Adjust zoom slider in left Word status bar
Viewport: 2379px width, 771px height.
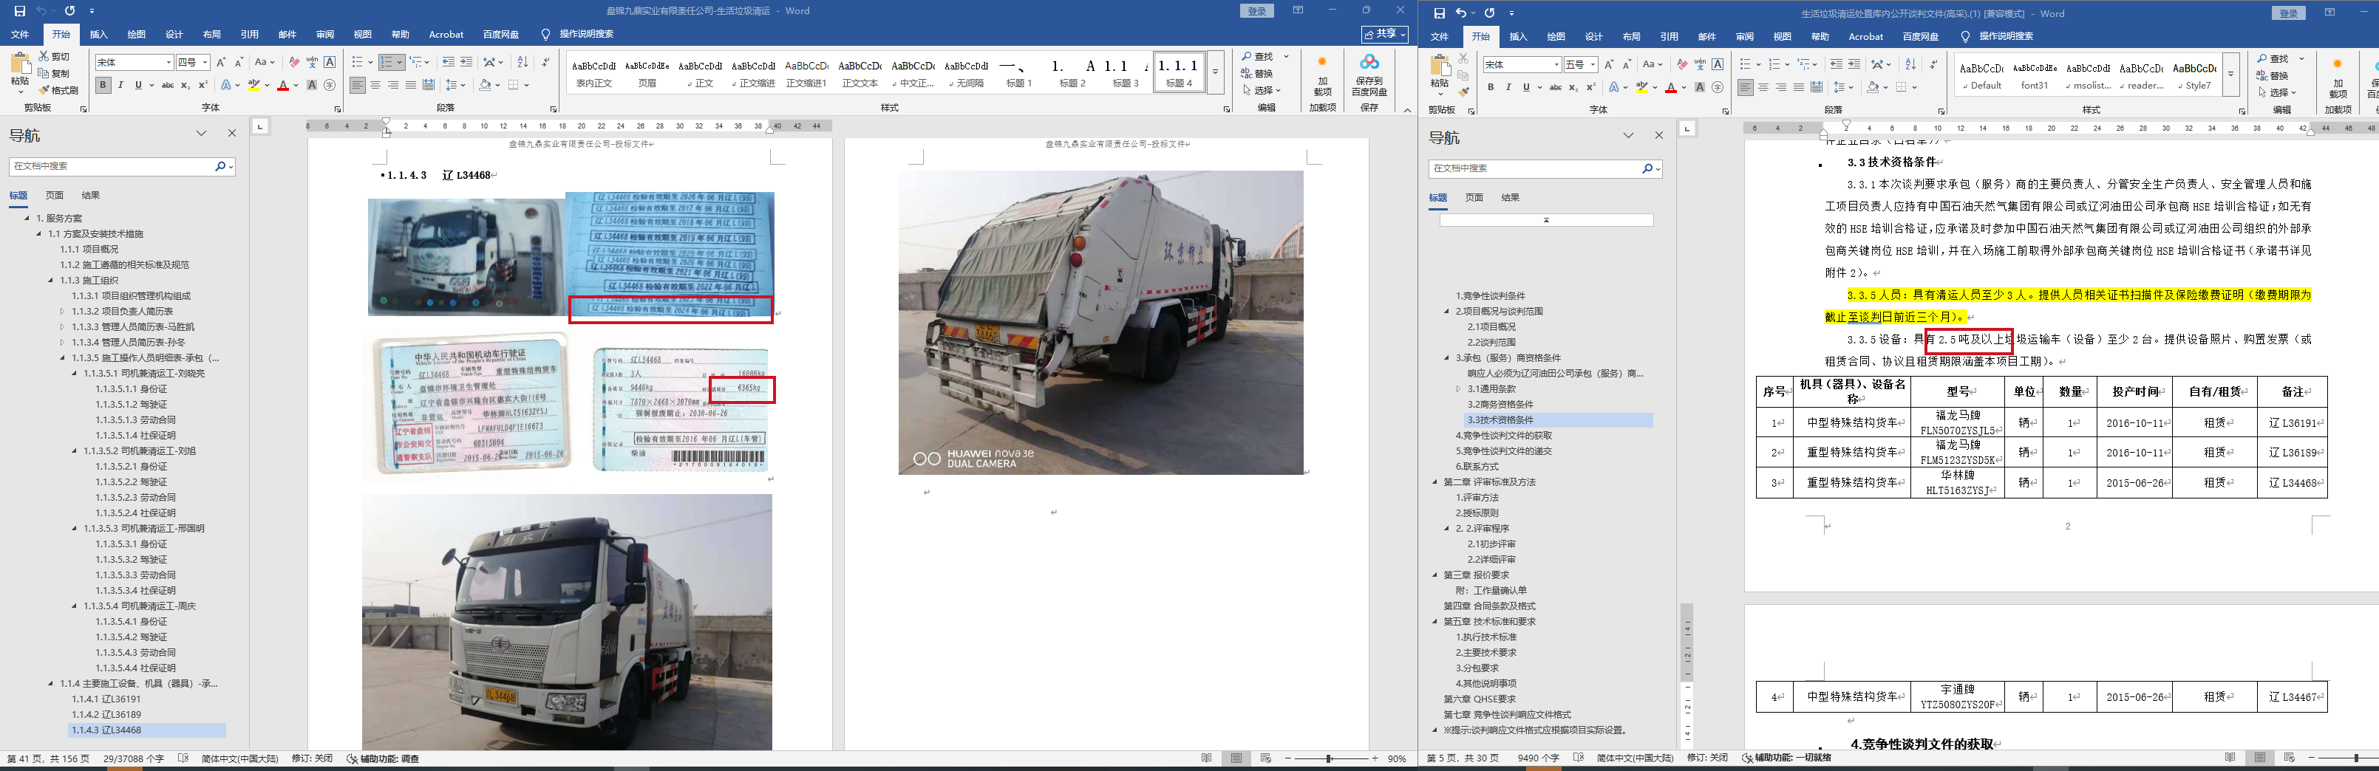coord(1329,758)
